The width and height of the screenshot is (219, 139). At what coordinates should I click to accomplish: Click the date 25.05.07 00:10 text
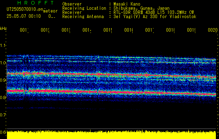(24, 16)
